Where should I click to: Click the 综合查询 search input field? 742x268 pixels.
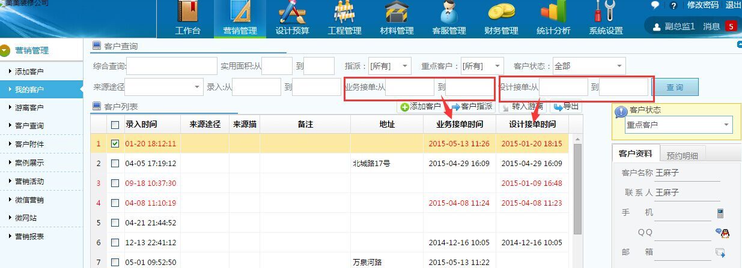pyautogui.click(x=171, y=66)
